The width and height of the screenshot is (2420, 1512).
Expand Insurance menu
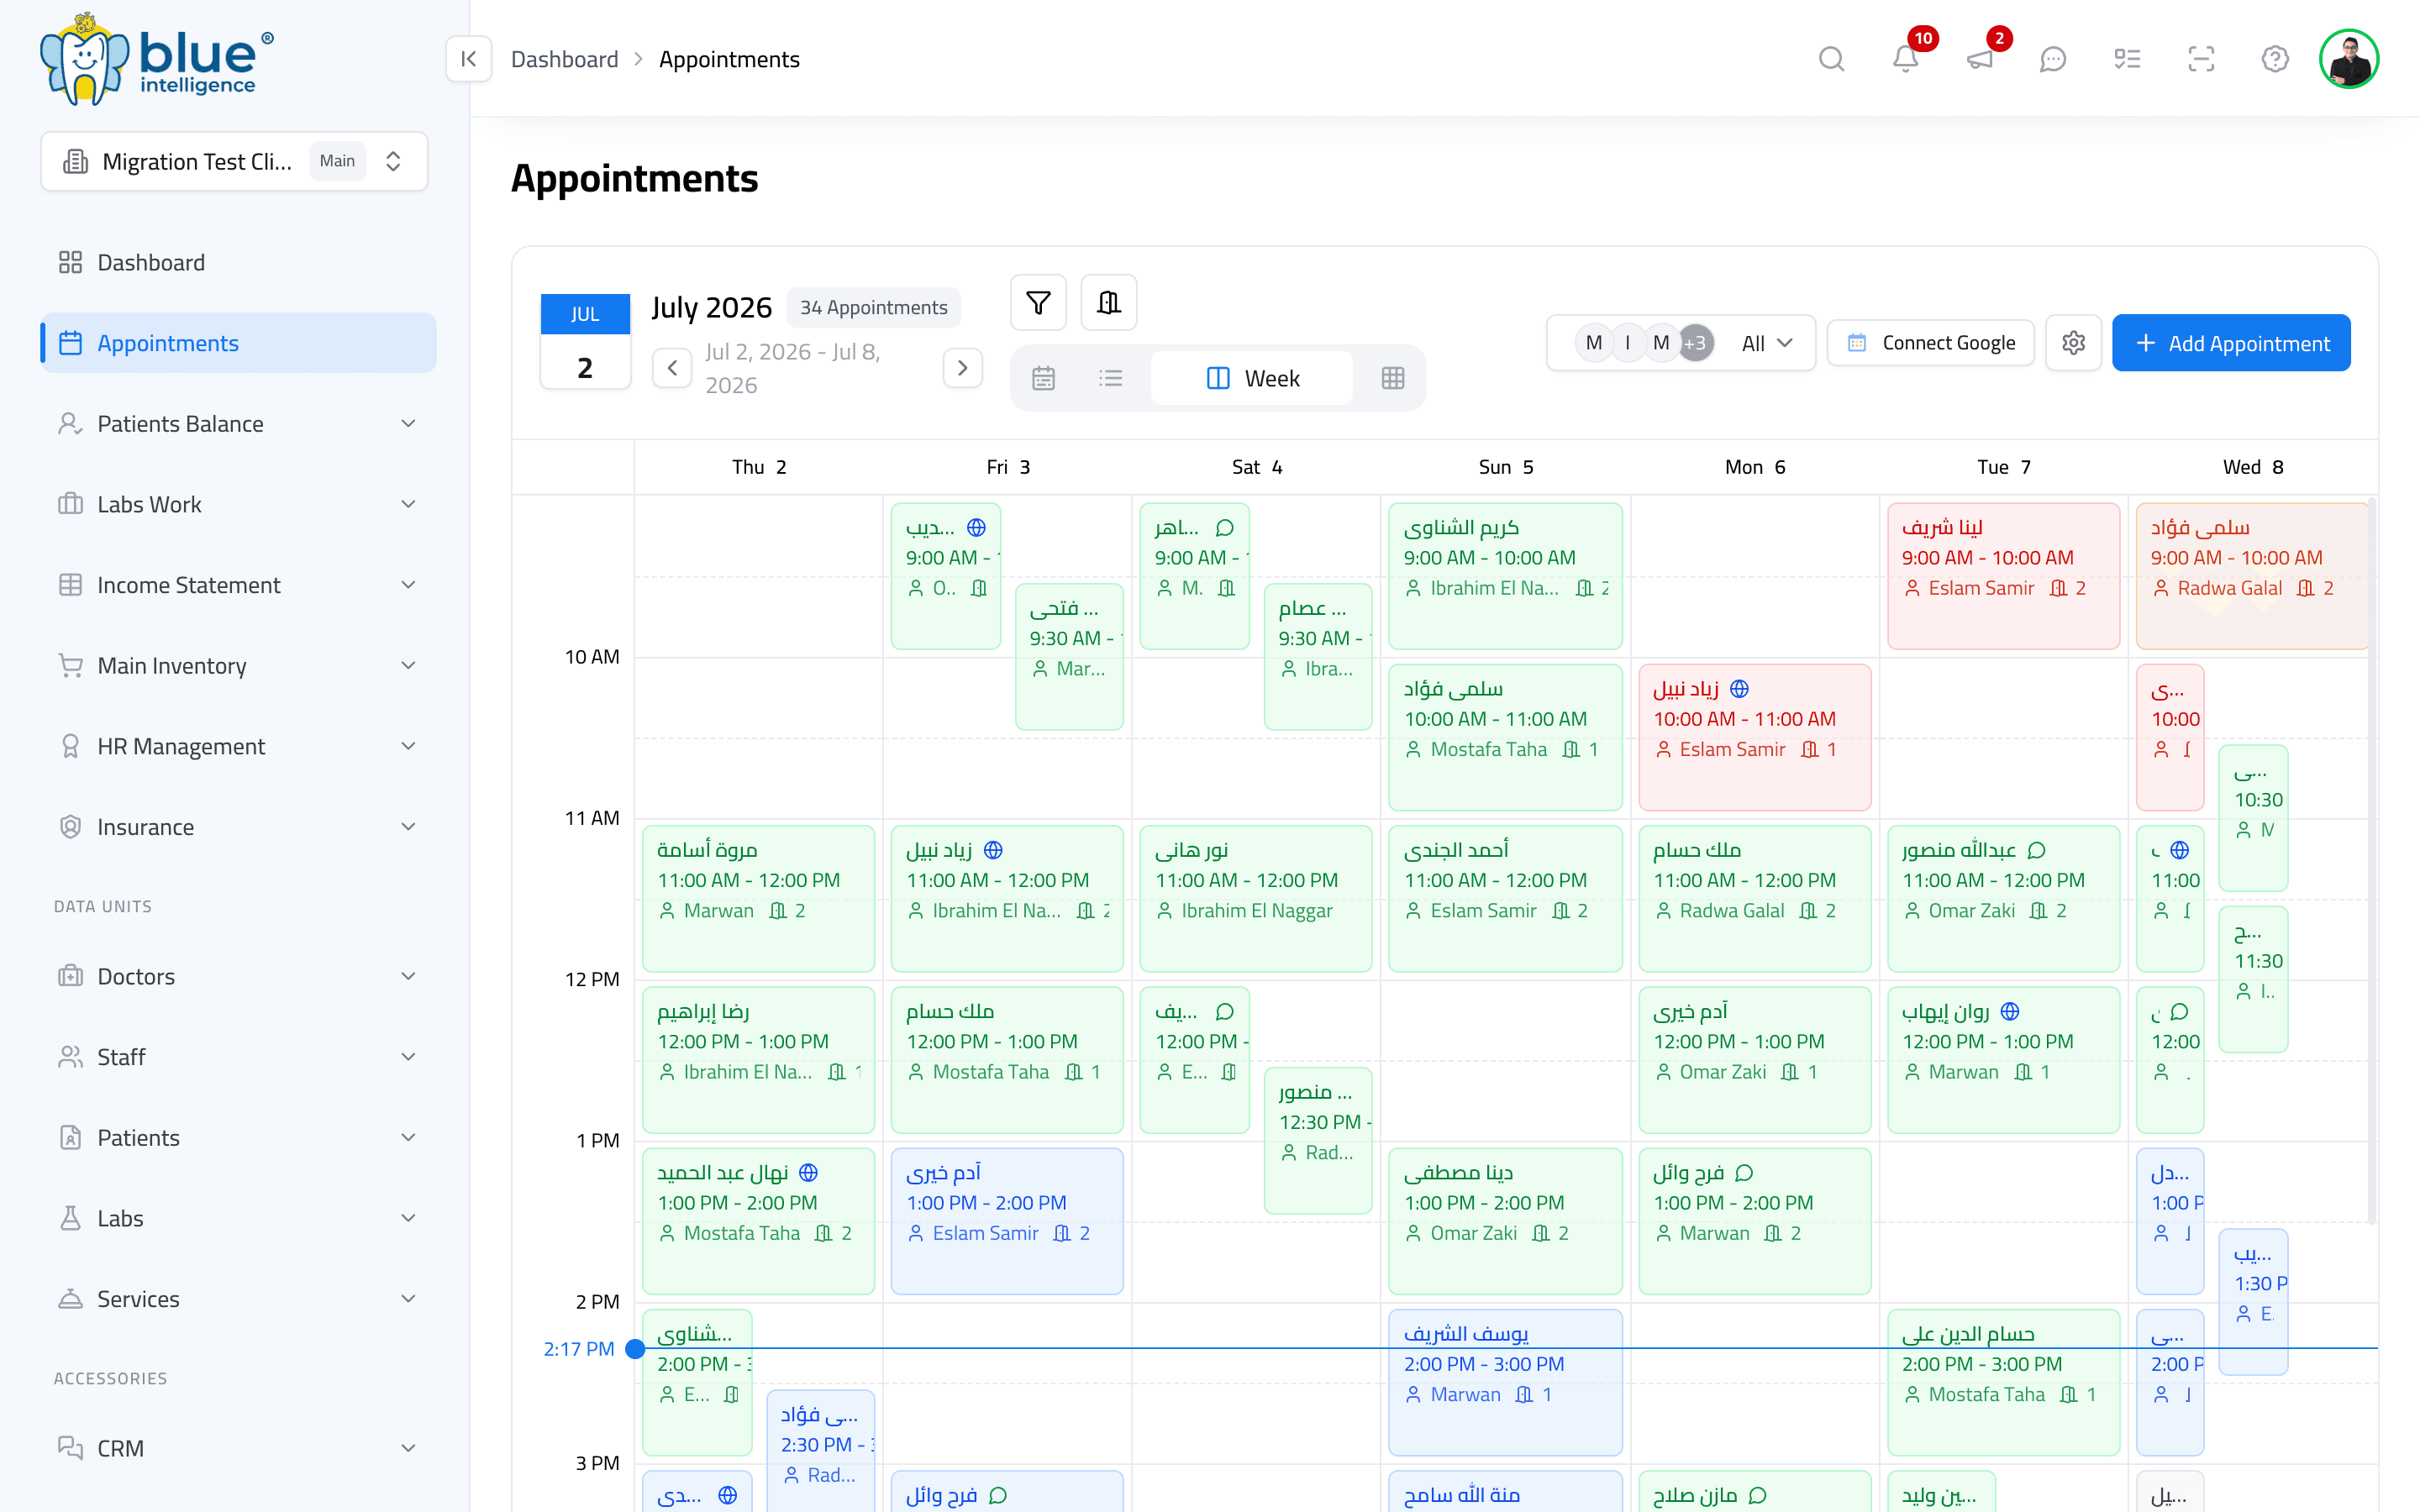(238, 827)
